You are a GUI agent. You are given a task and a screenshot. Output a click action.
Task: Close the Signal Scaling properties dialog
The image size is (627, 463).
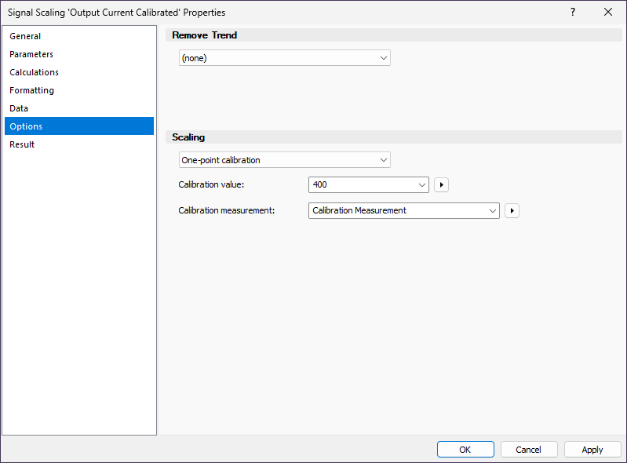(x=608, y=12)
